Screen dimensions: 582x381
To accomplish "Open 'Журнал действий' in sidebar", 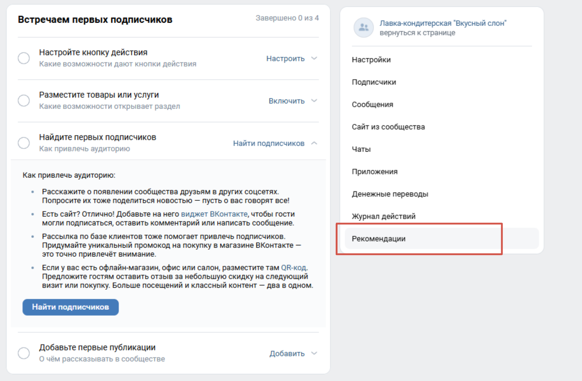I will point(384,216).
